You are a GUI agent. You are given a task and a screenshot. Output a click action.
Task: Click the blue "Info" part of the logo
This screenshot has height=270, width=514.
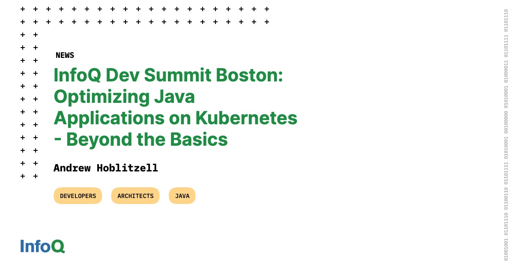click(35, 246)
